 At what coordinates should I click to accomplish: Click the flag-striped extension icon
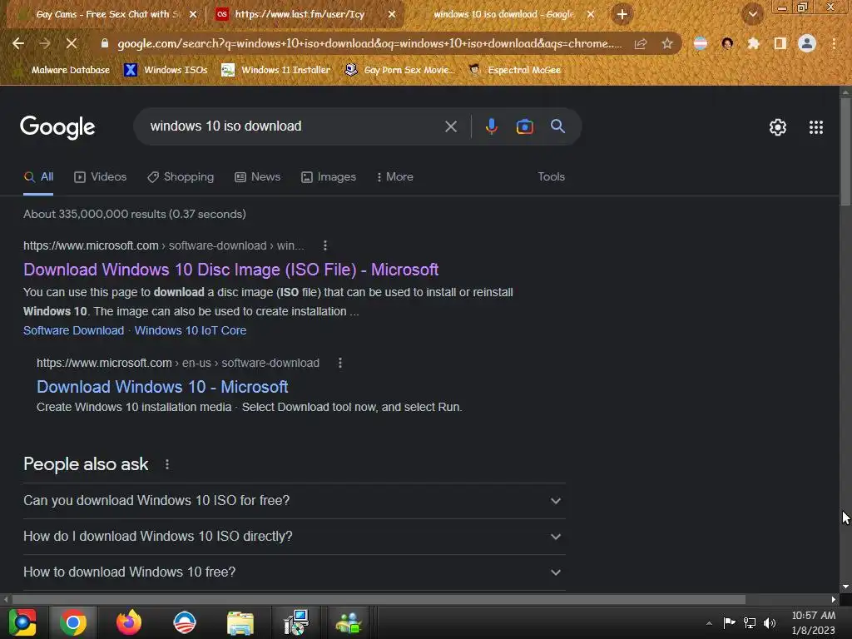[x=701, y=43]
